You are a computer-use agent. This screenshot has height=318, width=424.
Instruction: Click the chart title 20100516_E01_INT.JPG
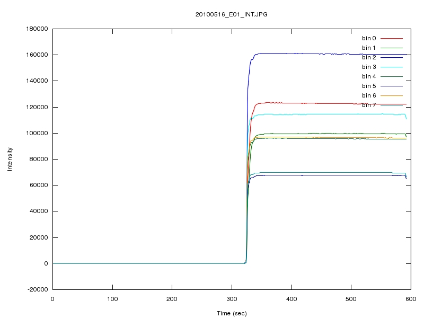[232, 14]
